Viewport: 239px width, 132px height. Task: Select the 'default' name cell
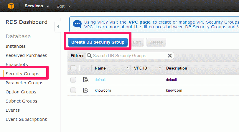click(x=100, y=80)
